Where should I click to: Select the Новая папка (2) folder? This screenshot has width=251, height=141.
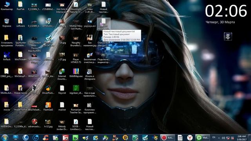coord(20,108)
